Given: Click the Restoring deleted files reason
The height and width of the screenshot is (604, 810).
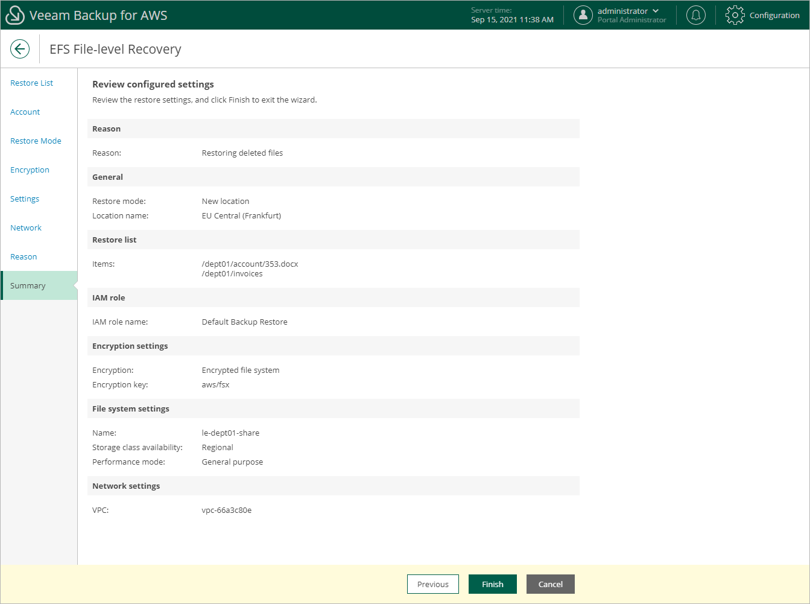Looking at the screenshot, I should tap(242, 153).
